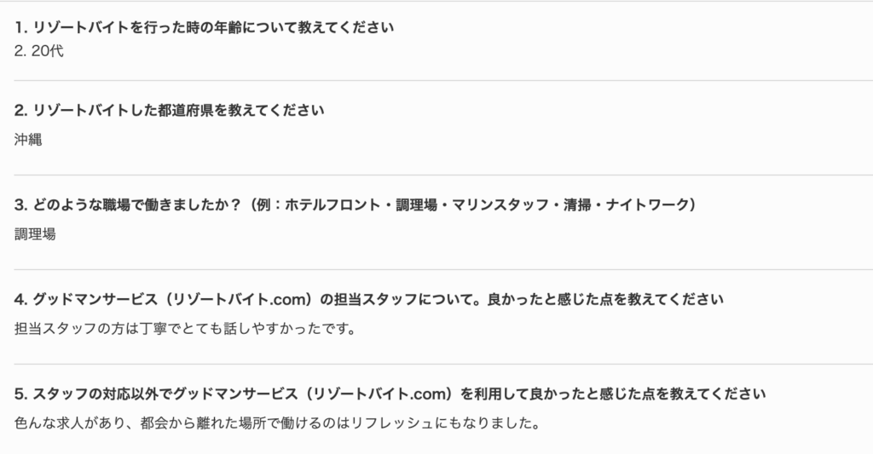873x454 pixels.
Task: Click question 5 heading about スタッフの対応以外
Action: [390, 394]
